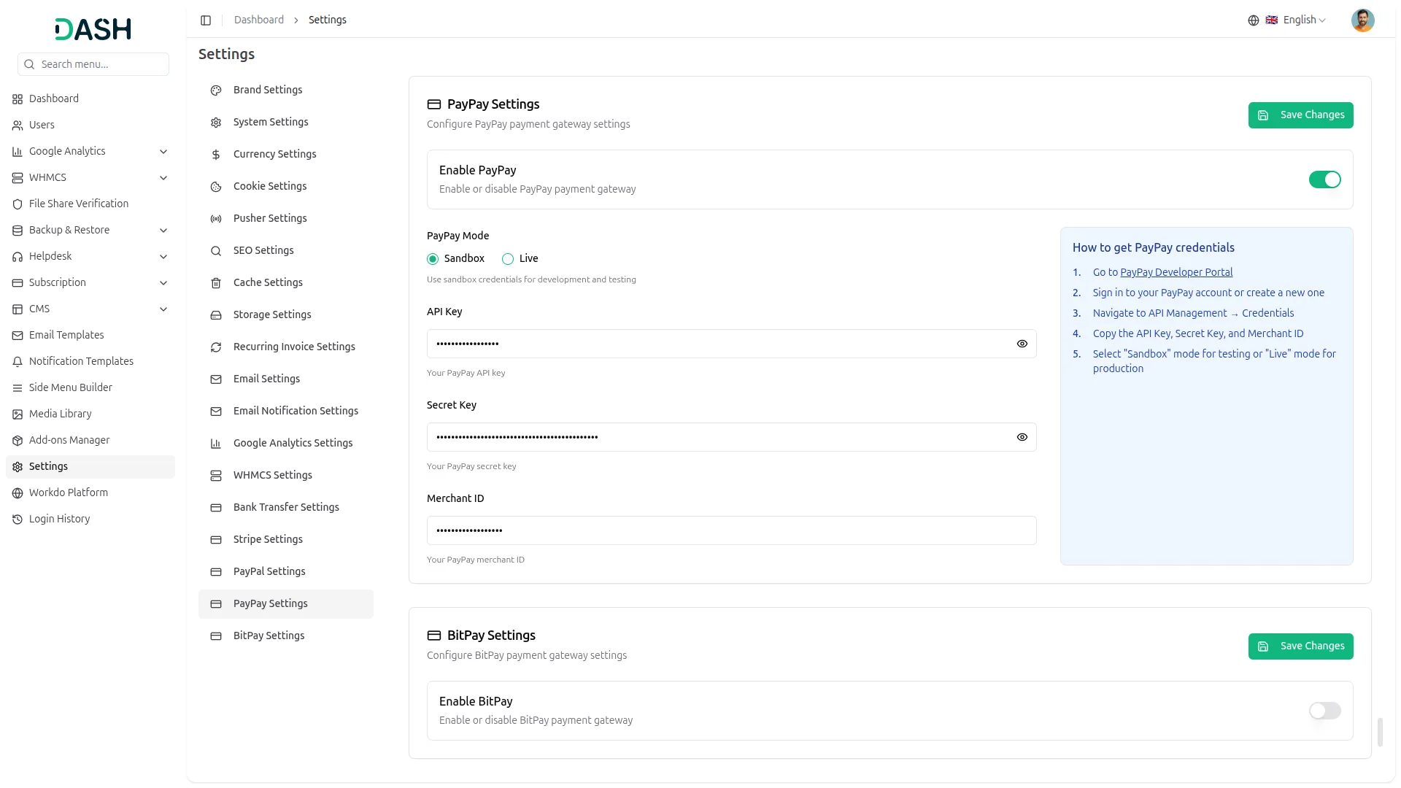Viewport: 1401px width, 788px height.
Task: Save Changes for PayPay Settings
Action: click(1300, 115)
